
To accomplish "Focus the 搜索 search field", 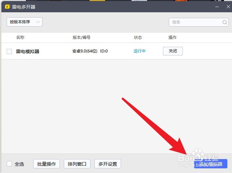I will (x=199, y=22).
